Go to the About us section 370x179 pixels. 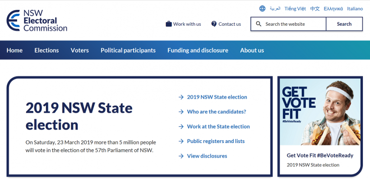pyautogui.click(x=252, y=50)
